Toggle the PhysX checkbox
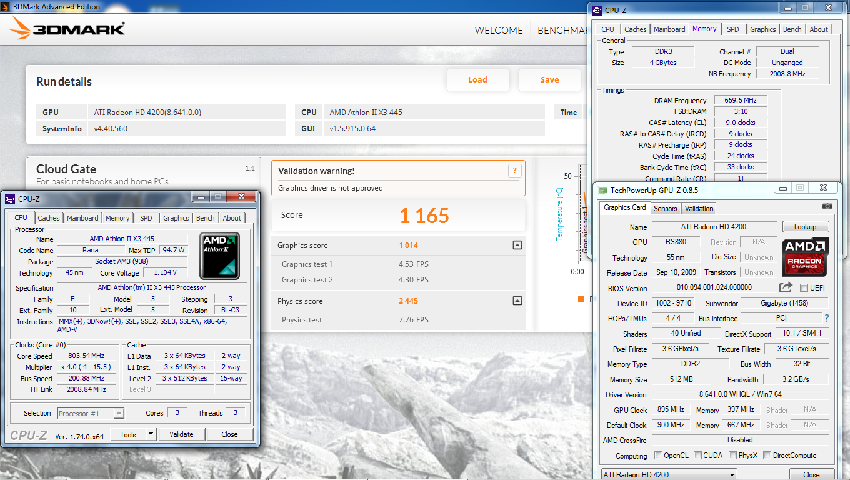Image resolution: width=850 pixels, height=480 pixels. point(733,456)
